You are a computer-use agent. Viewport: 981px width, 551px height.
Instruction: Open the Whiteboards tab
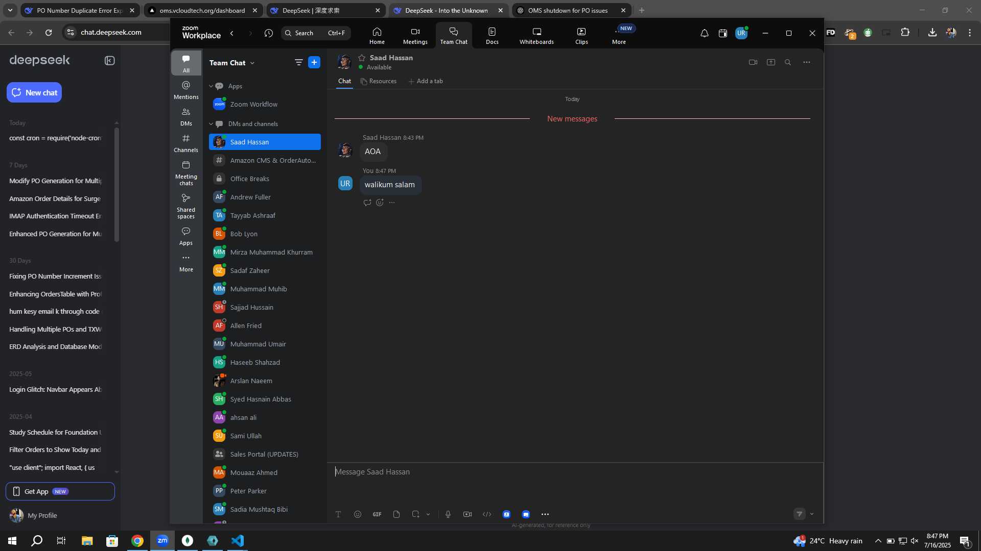pos(536,36)
